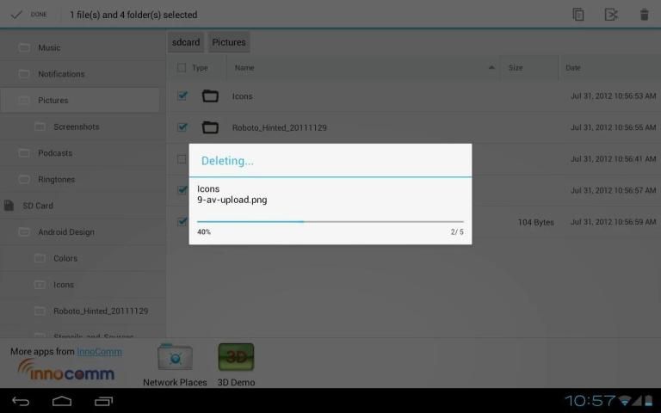
Task: Open the Screenshots folder in sidebar
Action: [x=76, y=126]
